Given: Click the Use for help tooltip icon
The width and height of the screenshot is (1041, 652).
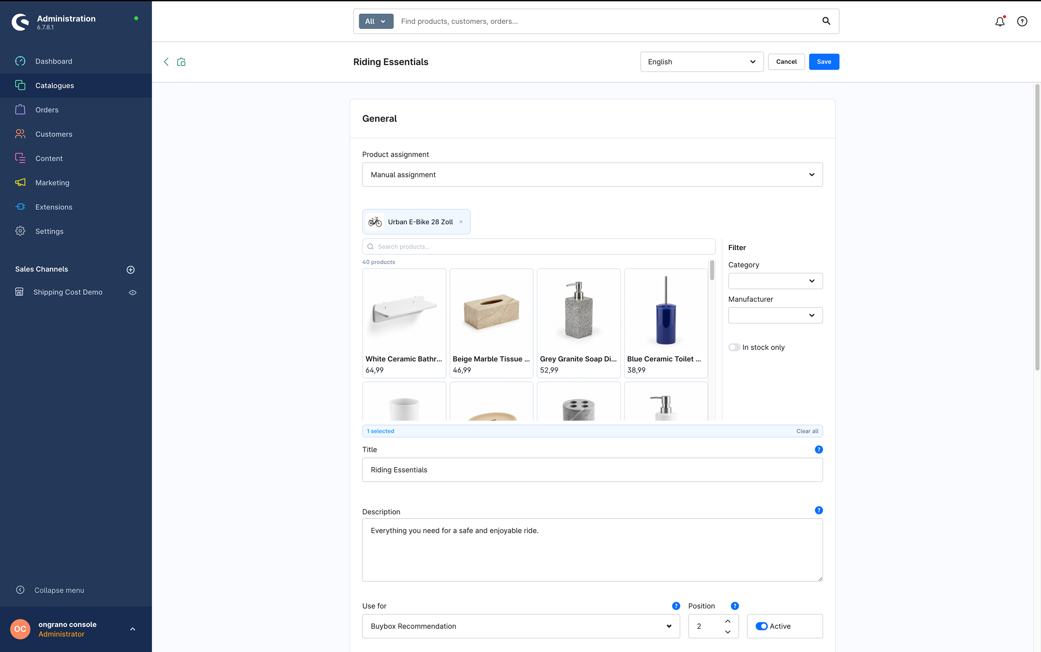Looking at the screenshot, I should [x=676, y=606].
